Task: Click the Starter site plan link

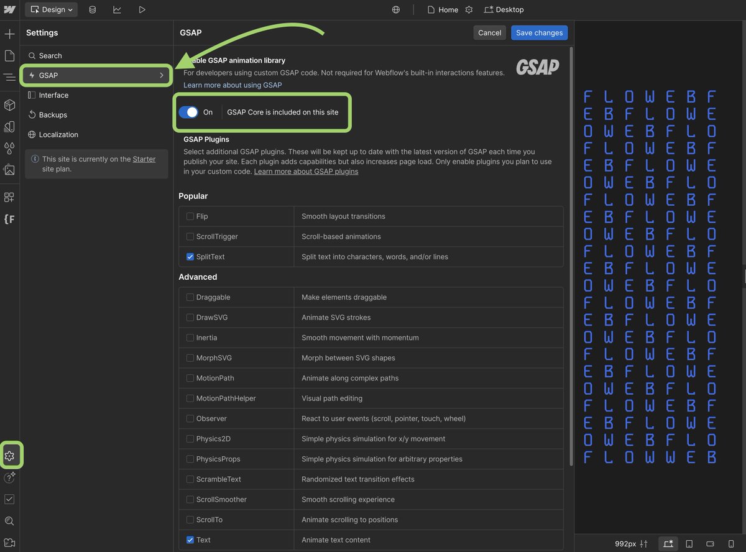Action: coord(144,159)
